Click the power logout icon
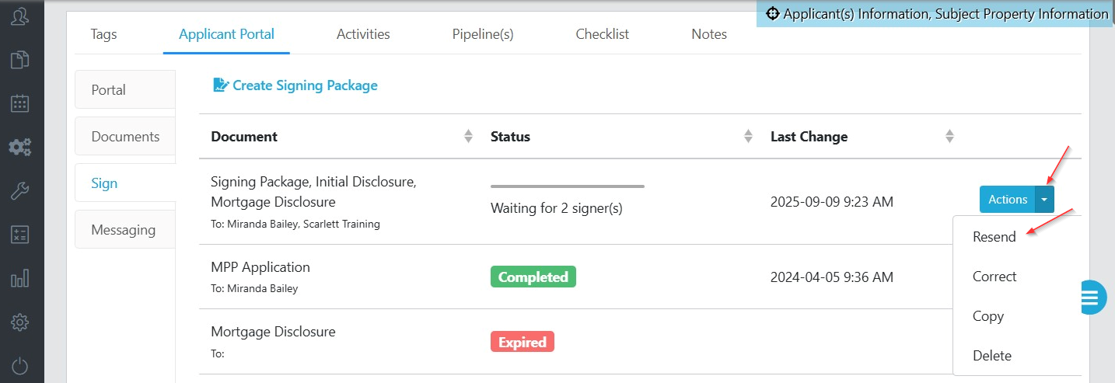Image resolution: width=1115 pixels, height=383 pixels. click(x=20, y=365)
